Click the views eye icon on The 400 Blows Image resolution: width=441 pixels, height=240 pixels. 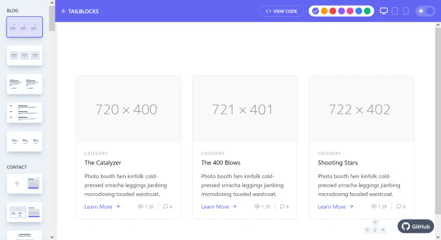(x=257, y=206)
